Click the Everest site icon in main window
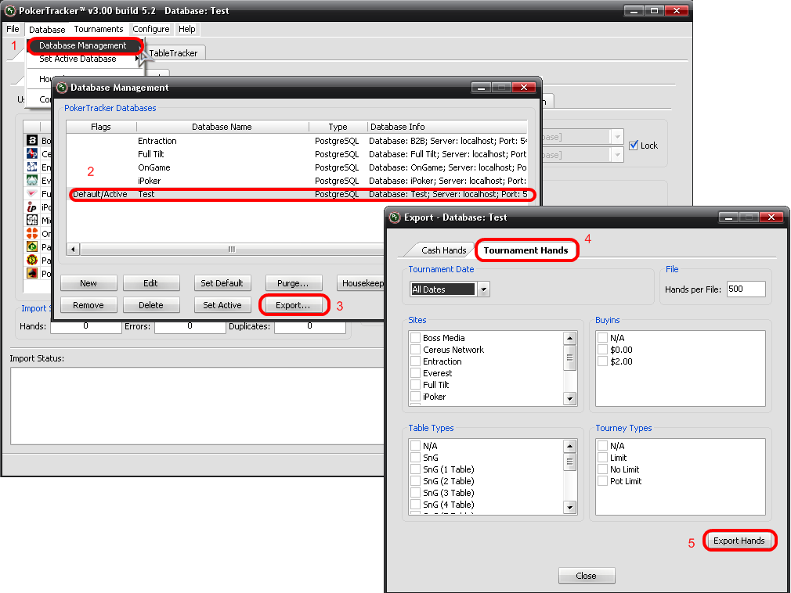The height and width of the screenshot is (593, 791). [32, 180]
